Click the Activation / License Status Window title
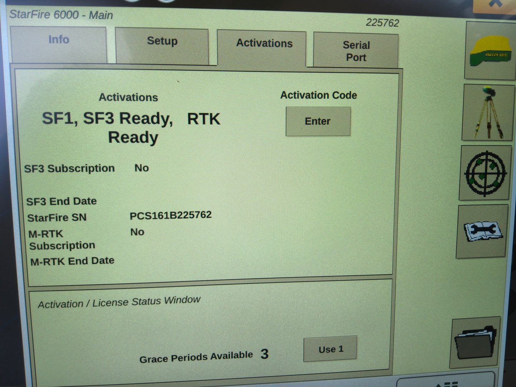This screenshot has width=516, height=387. pyautogui.click(x=119, y=302)
